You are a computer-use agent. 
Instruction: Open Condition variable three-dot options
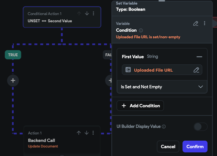pos(205,23)
